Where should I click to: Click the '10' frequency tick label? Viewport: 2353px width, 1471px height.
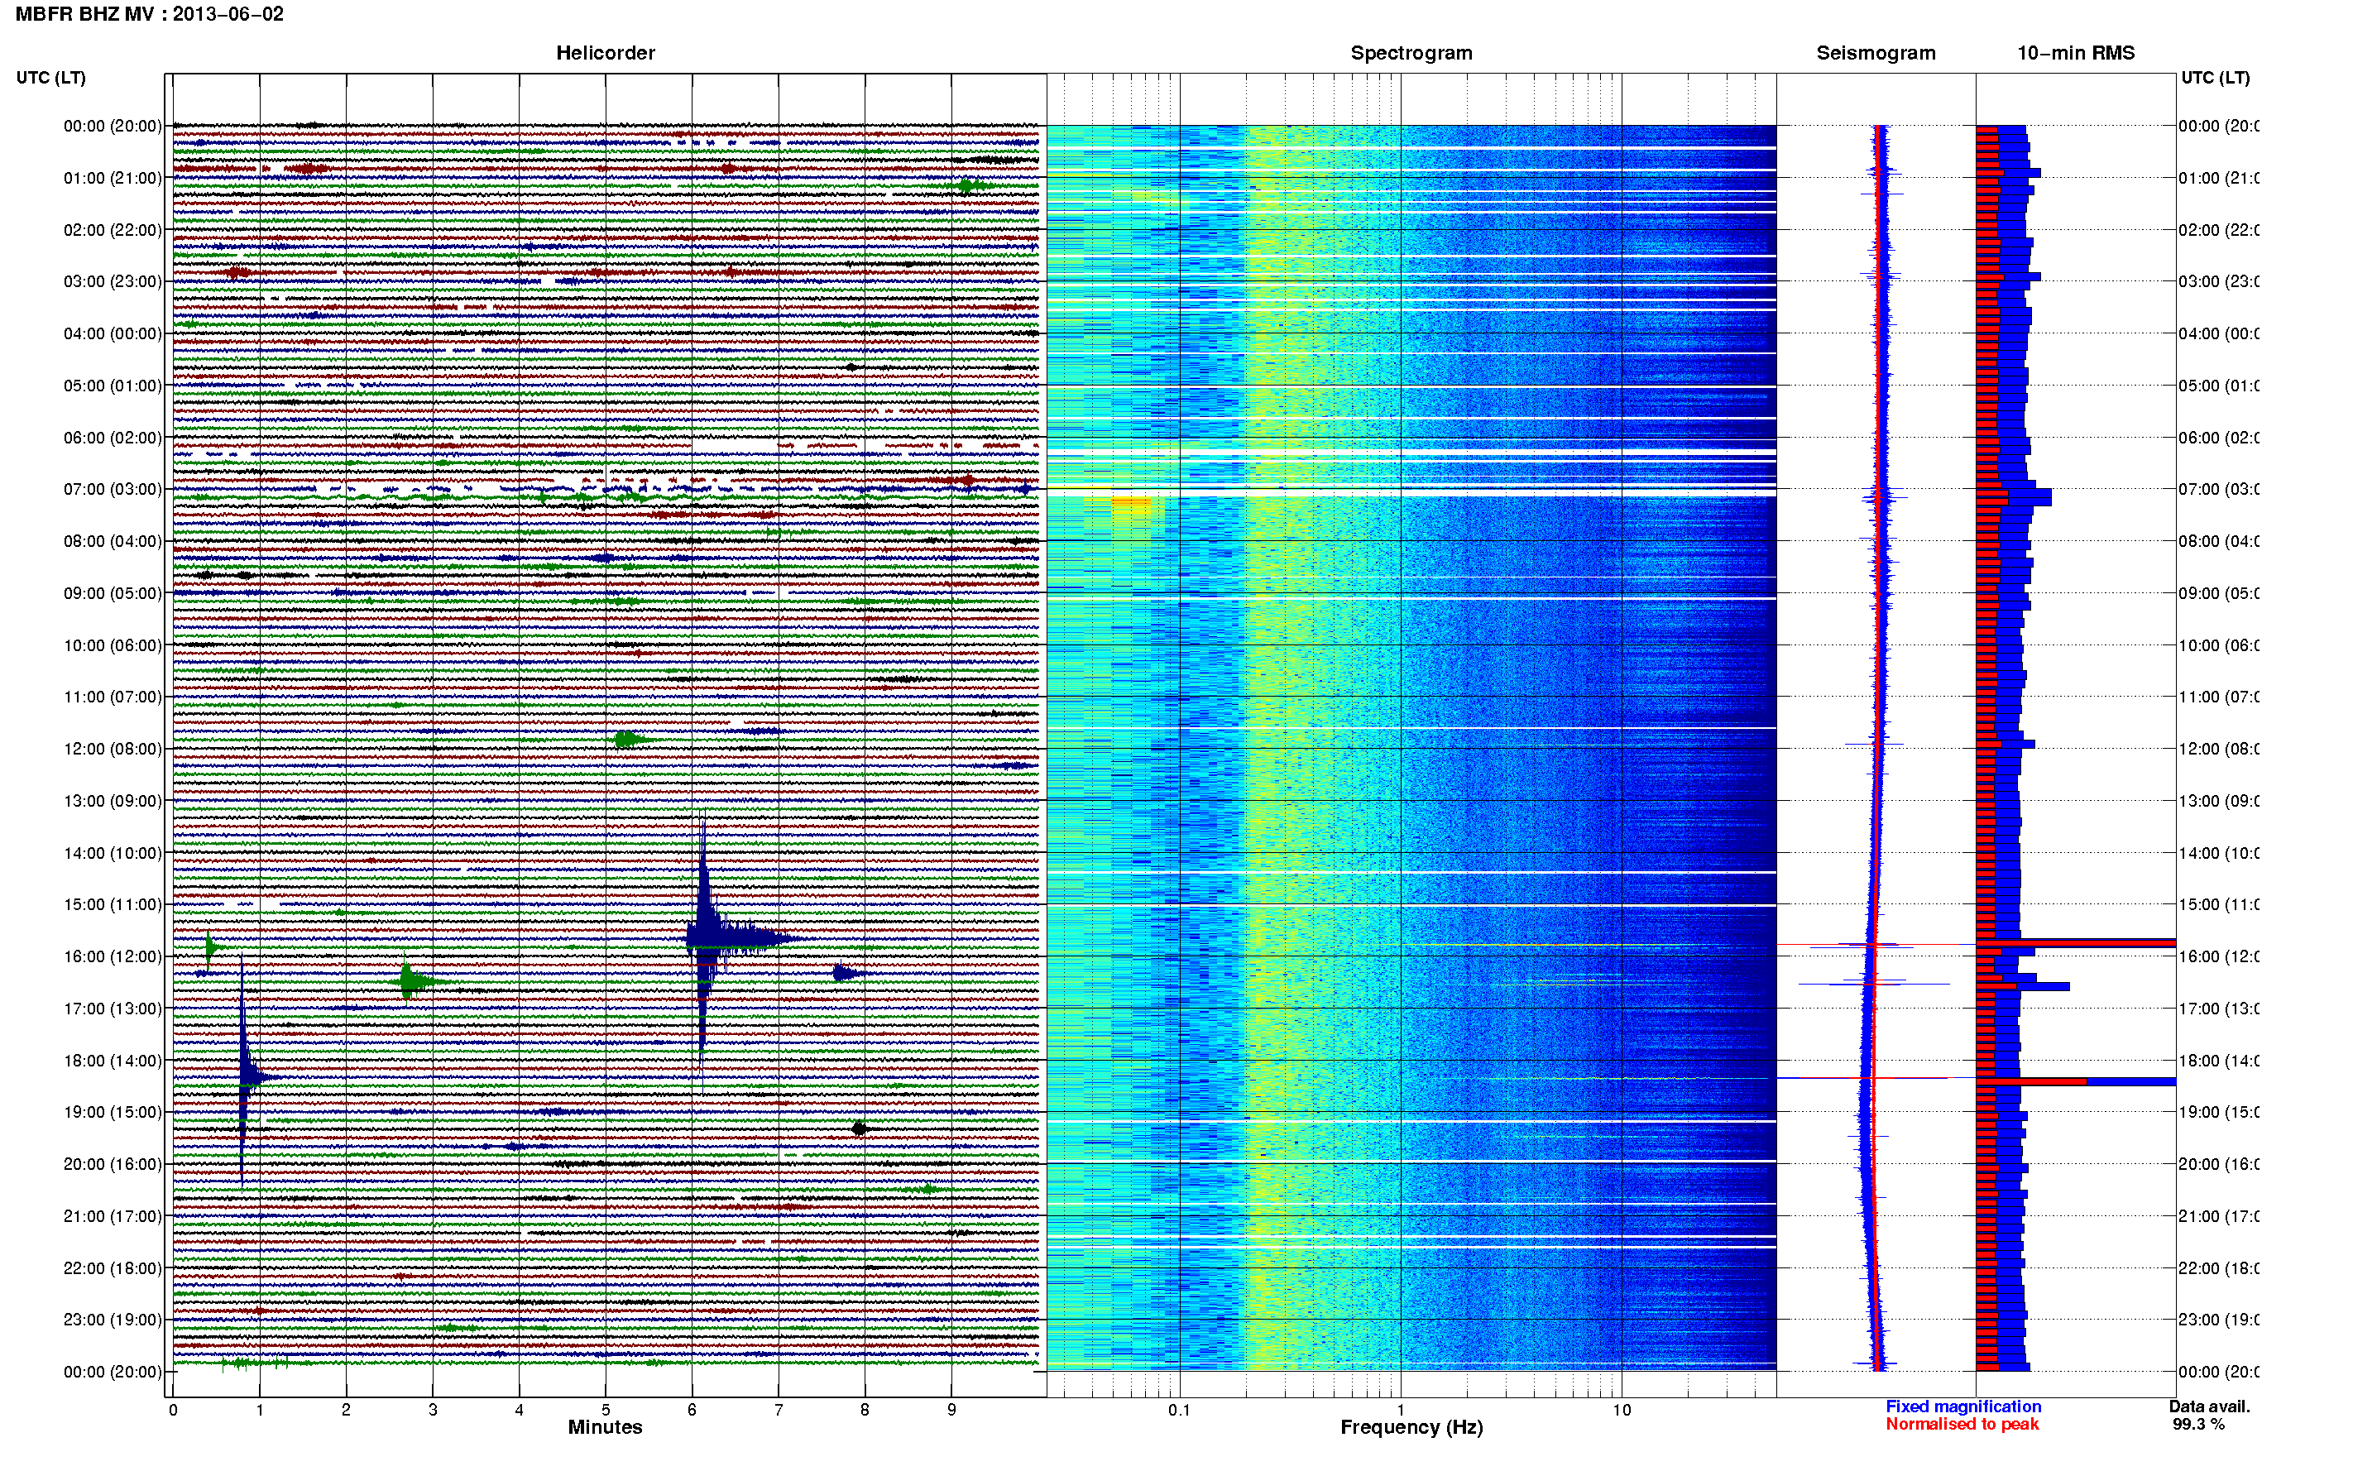click(x=1622, y=1410)
